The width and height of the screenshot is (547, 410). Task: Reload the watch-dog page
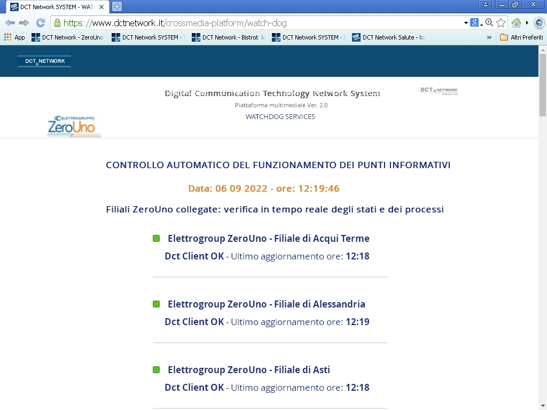[41, 23]
